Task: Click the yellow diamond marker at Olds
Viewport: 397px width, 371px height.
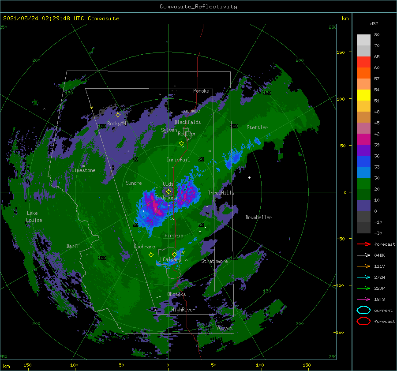Action: tap(169, 192)
